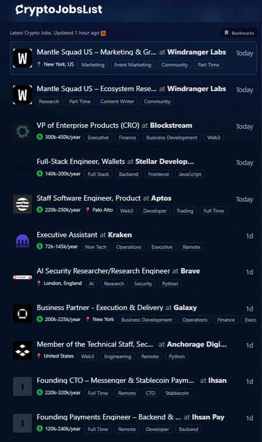Image resolution: width=262 pixels, height=442 pixels.
Task: Click the '220k-320k/year' salary text
Action: tap(63, 393)
